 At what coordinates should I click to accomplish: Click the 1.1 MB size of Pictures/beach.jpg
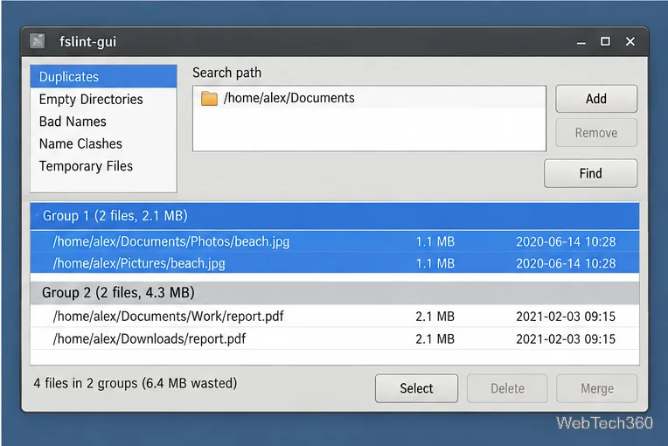(x=435, y=263)
